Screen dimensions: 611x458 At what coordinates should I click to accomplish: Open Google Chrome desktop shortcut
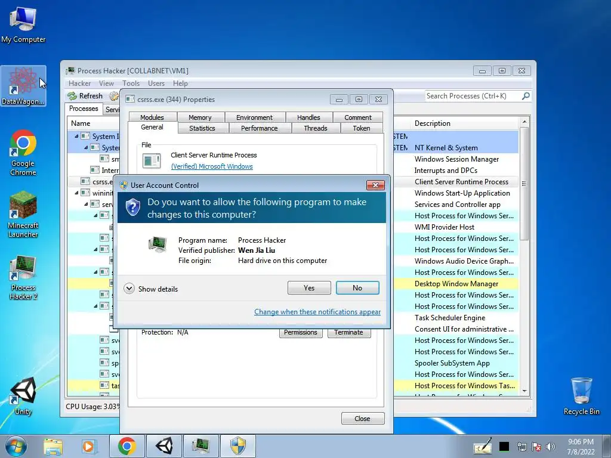[23, 153]
